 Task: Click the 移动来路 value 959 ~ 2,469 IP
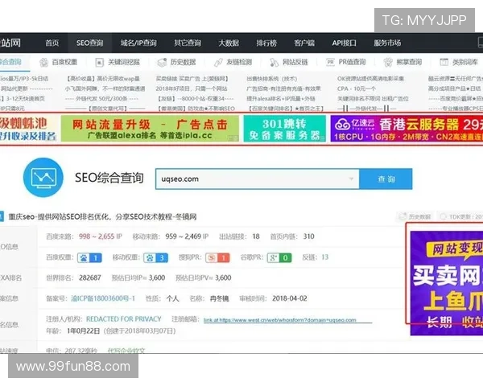pos(187,236)
